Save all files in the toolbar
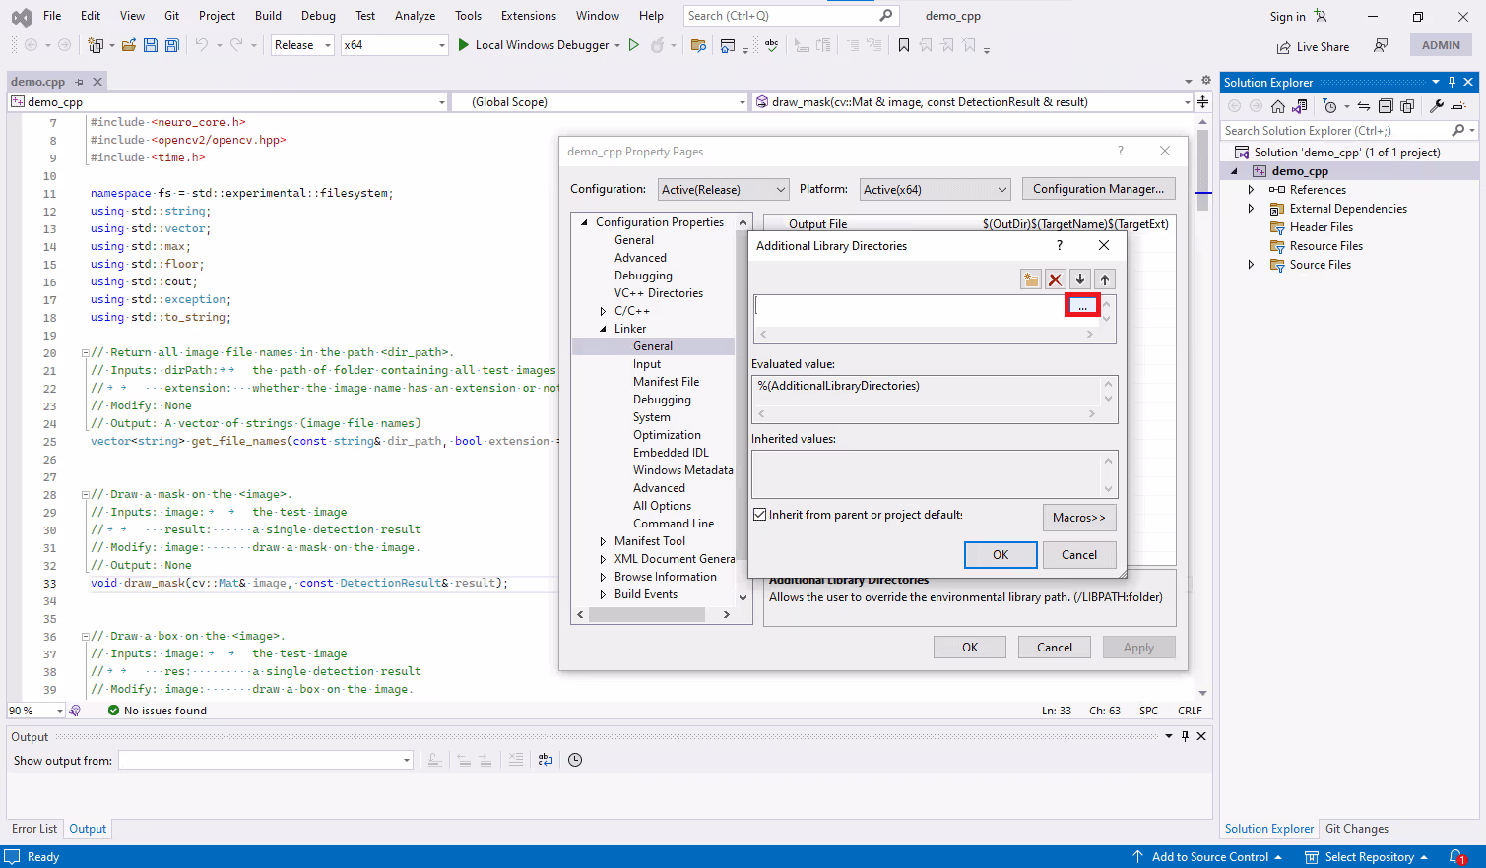 point(171,45)
